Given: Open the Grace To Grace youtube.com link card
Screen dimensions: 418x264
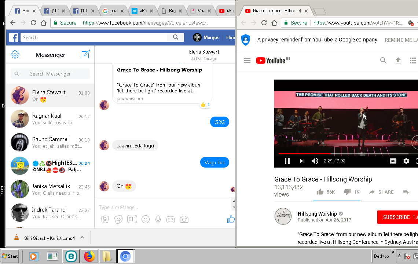Looking at the screenshot, I should [x=162, y=84].
